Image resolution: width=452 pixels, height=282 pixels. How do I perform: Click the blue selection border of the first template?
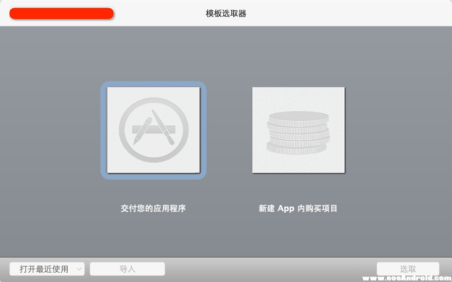[x=104, y=130]
